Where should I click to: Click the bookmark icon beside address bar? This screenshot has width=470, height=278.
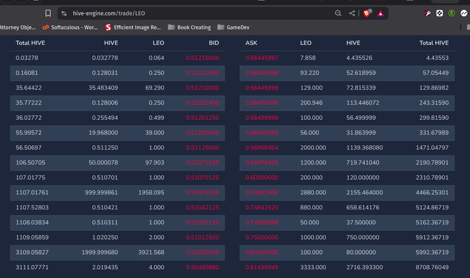pos(48,13)
